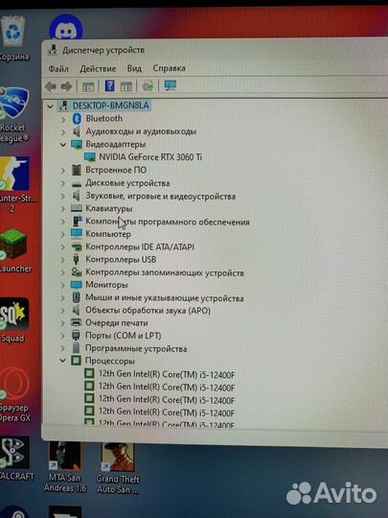This screenshot has width=388, height=518.
Task: Expand the Клавиатуры category
Action: pyautogui.click(x=63, y=209)
